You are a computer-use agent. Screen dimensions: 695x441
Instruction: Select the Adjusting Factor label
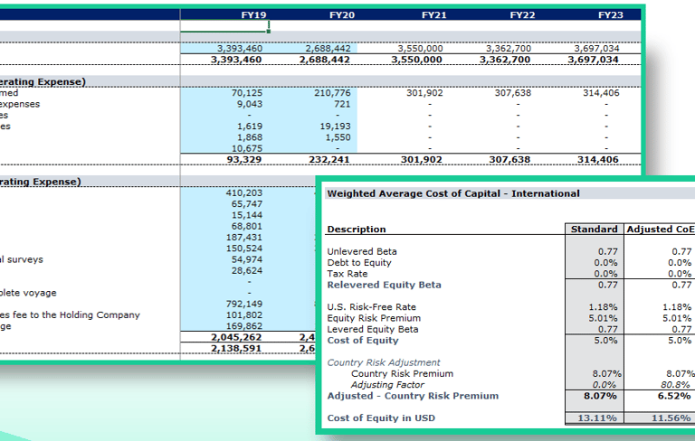pos(387,385)
